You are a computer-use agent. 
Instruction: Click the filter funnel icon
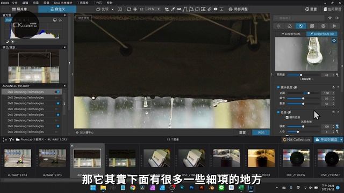(10, 139)
